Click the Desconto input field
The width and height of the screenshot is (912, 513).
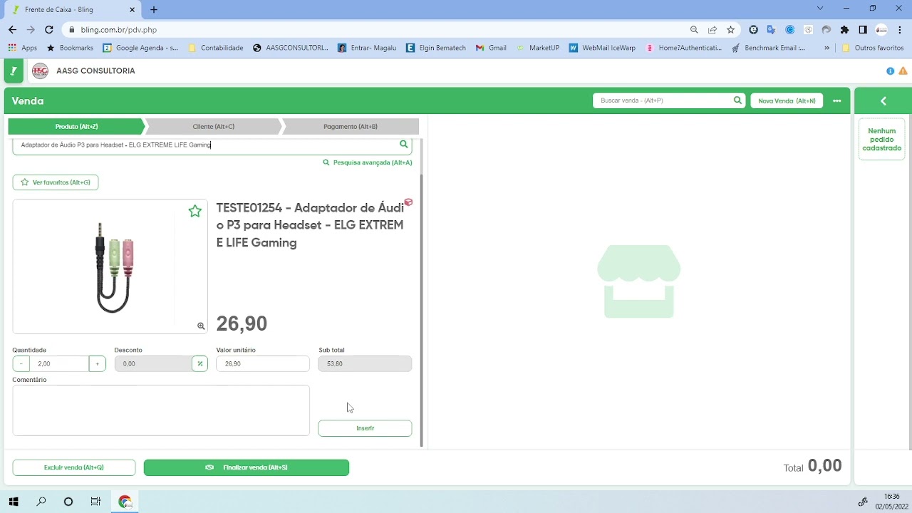click(x=153, y=363)
